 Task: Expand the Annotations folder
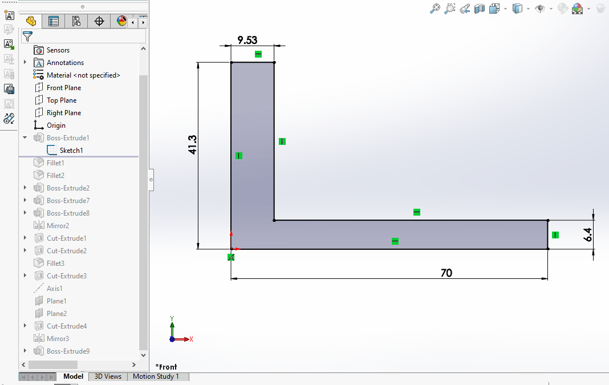(25, 62)
